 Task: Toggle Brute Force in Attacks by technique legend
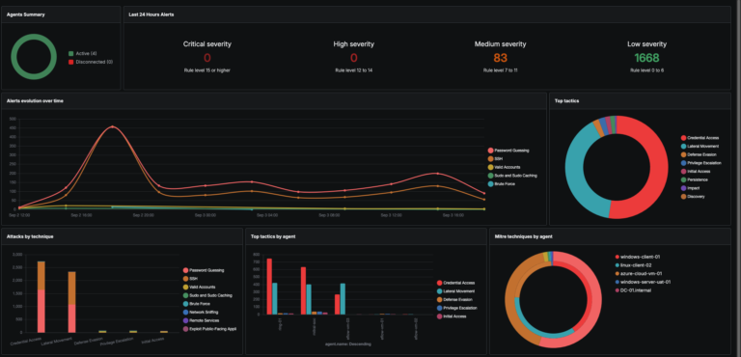click(196, 304)
